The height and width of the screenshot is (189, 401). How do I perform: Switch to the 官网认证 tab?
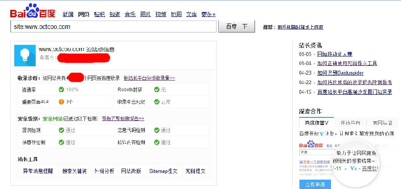point(383,123)
